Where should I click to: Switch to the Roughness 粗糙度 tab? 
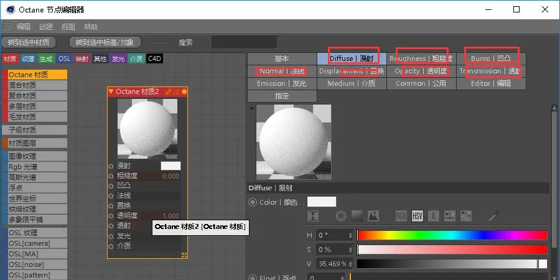(x=421, y=58)
